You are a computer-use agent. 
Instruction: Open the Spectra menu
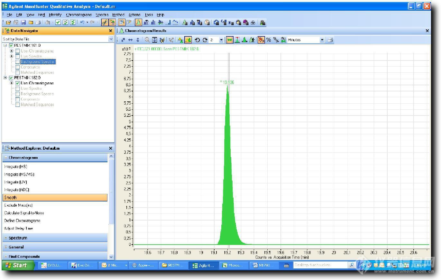[x=102, y=14]
